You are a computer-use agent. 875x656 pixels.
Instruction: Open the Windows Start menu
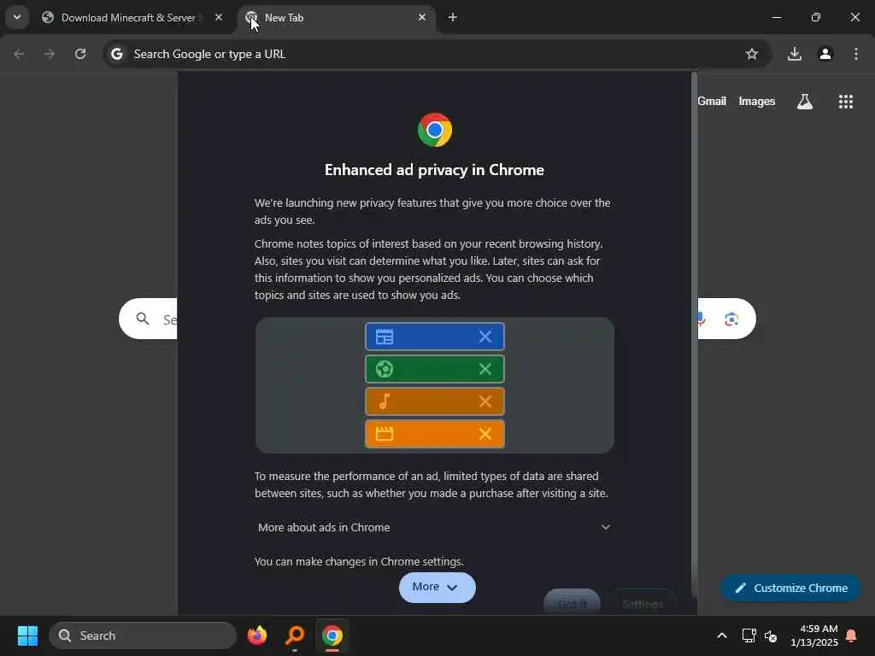click(x=27, y=635)
